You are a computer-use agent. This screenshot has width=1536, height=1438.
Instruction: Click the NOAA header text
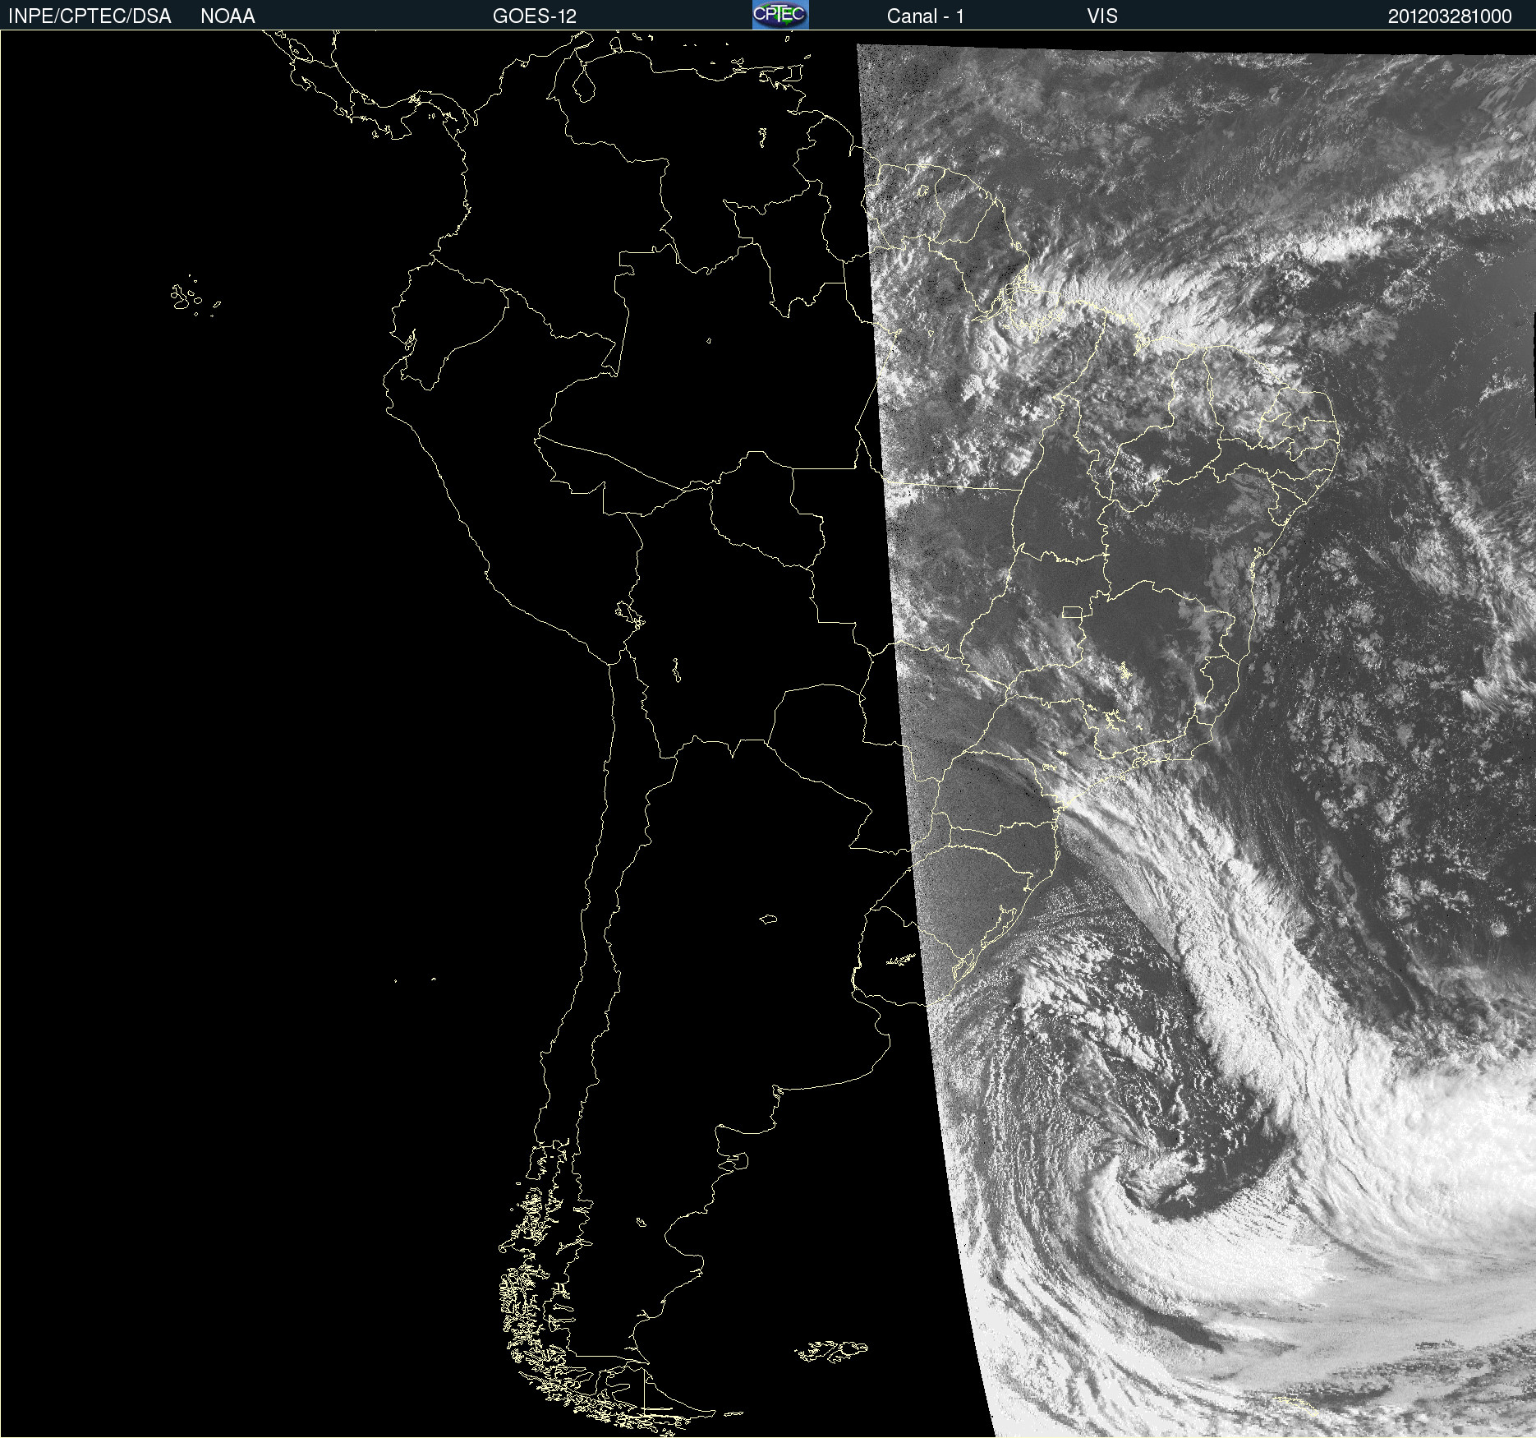[228, 16]
